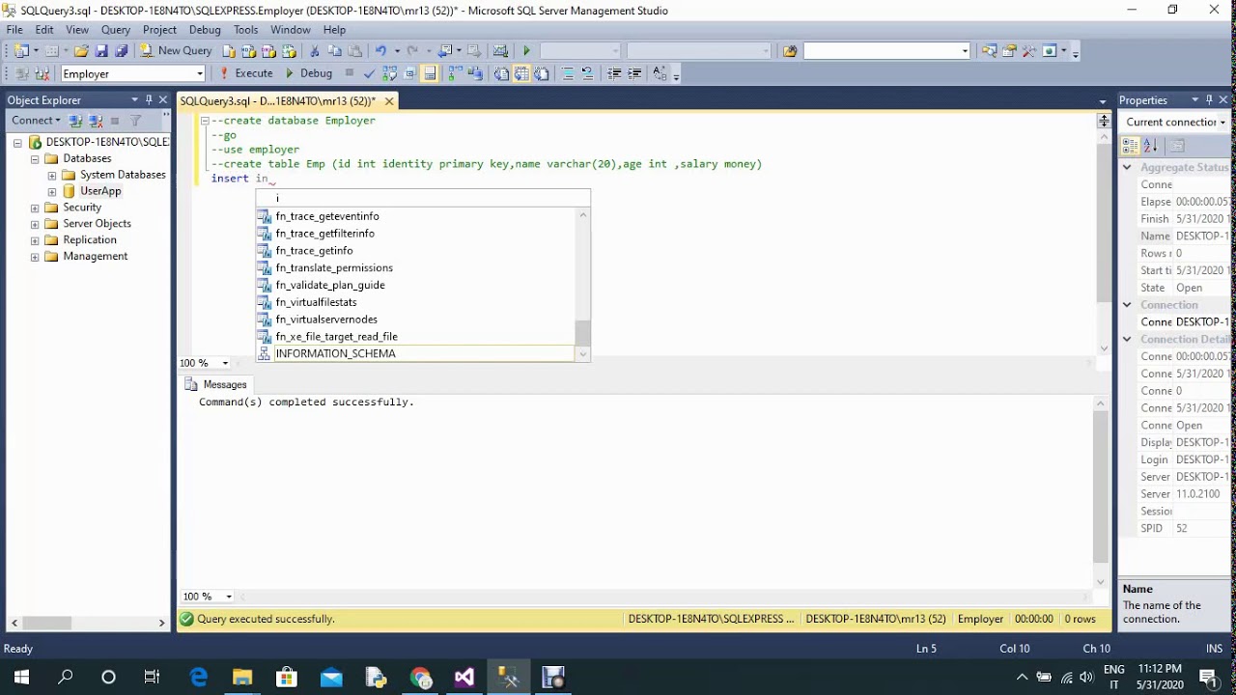1236x695 pixels.
Task: Open the Window menu
Action: click(x=291, y=30)
